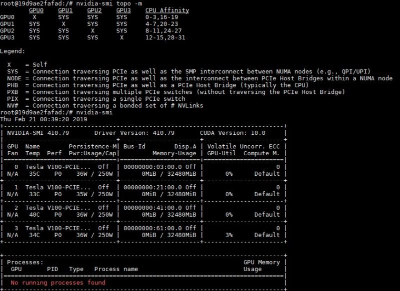Viewport: 400px width, 291px height.
Task: Click 'No running processes found' message
Action: tap(58, 283)
